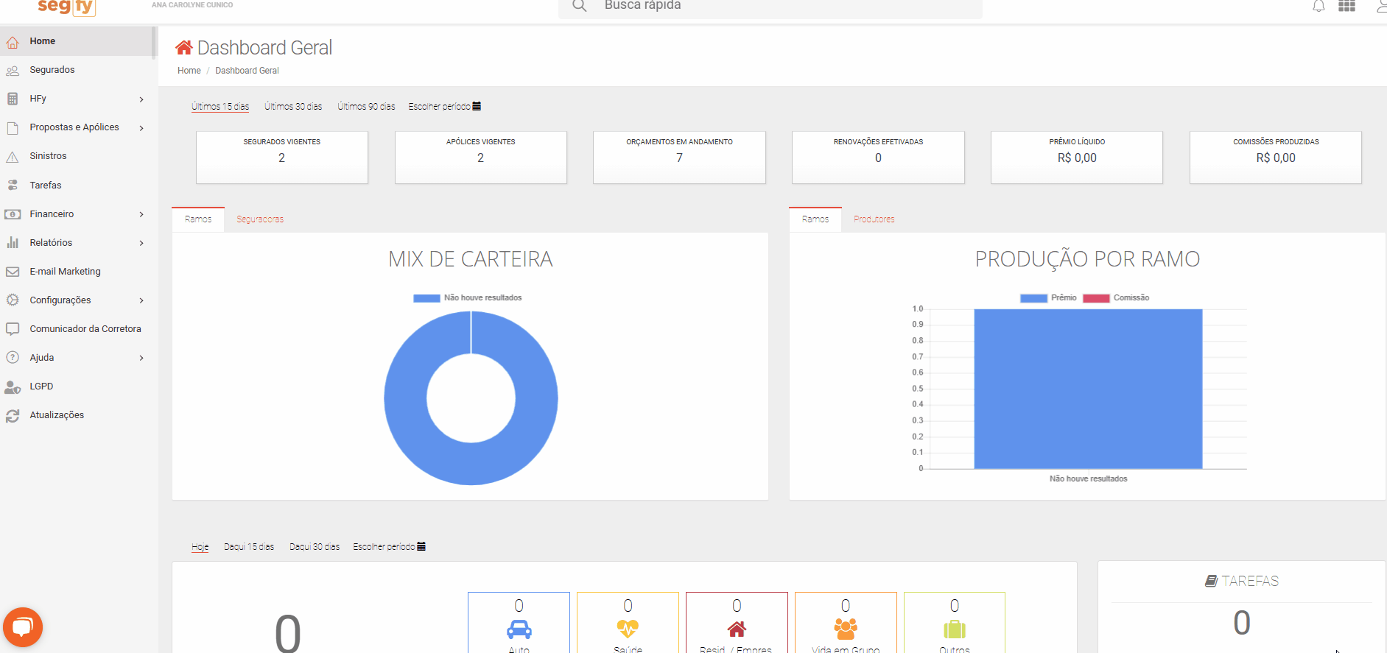Click the Saúde heart icon card

pyautogui.click(x=628, y=628)
